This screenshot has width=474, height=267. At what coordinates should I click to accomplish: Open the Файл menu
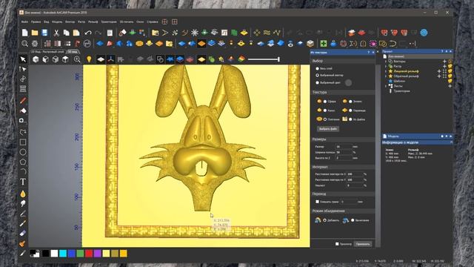[24, 22]
